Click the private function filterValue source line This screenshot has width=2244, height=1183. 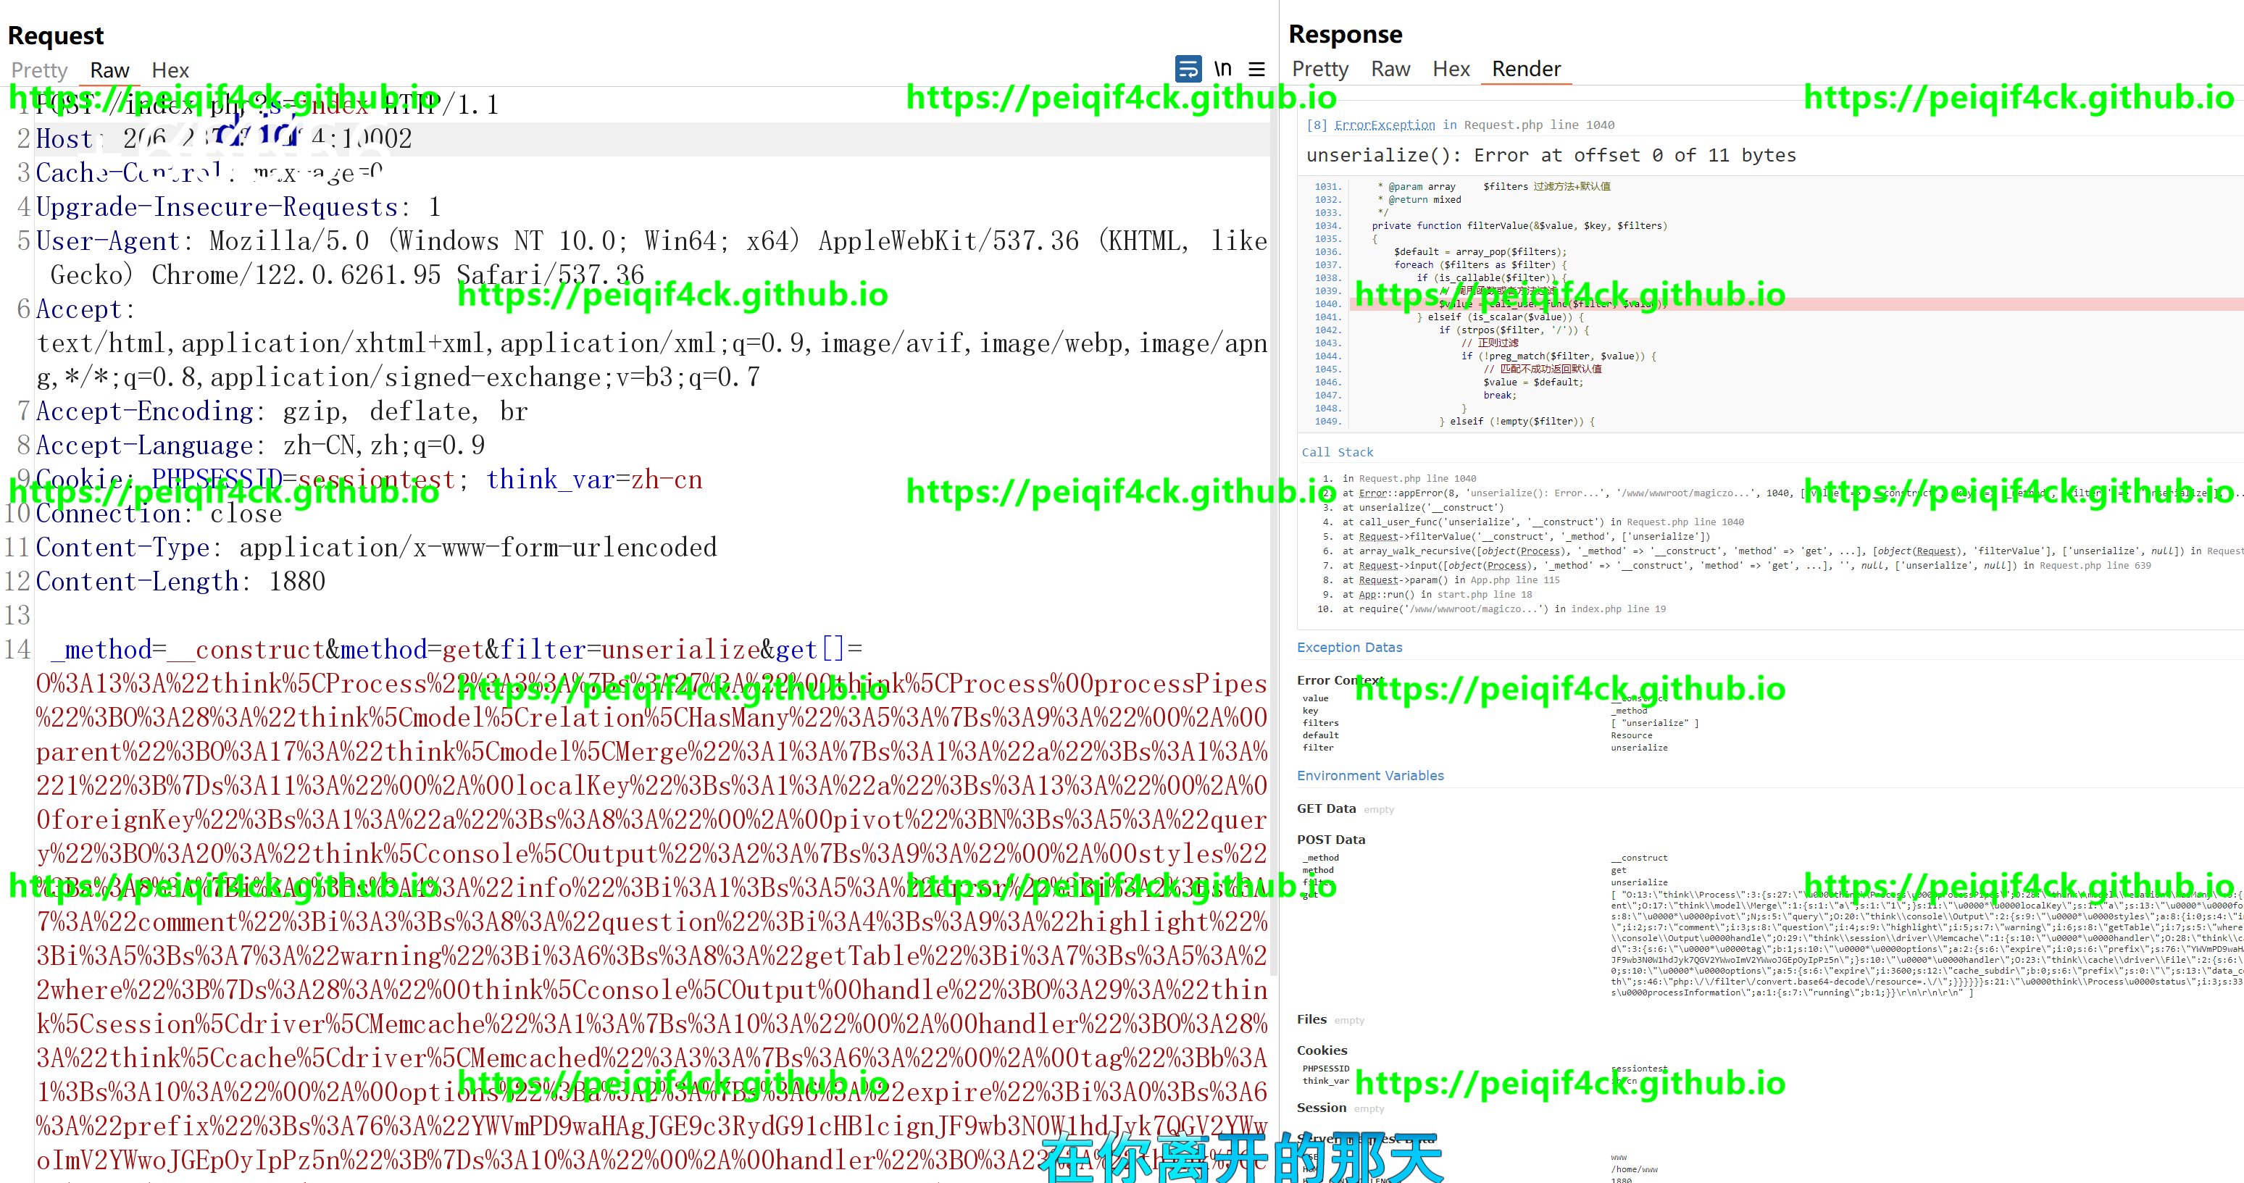tap(1519, 225)
